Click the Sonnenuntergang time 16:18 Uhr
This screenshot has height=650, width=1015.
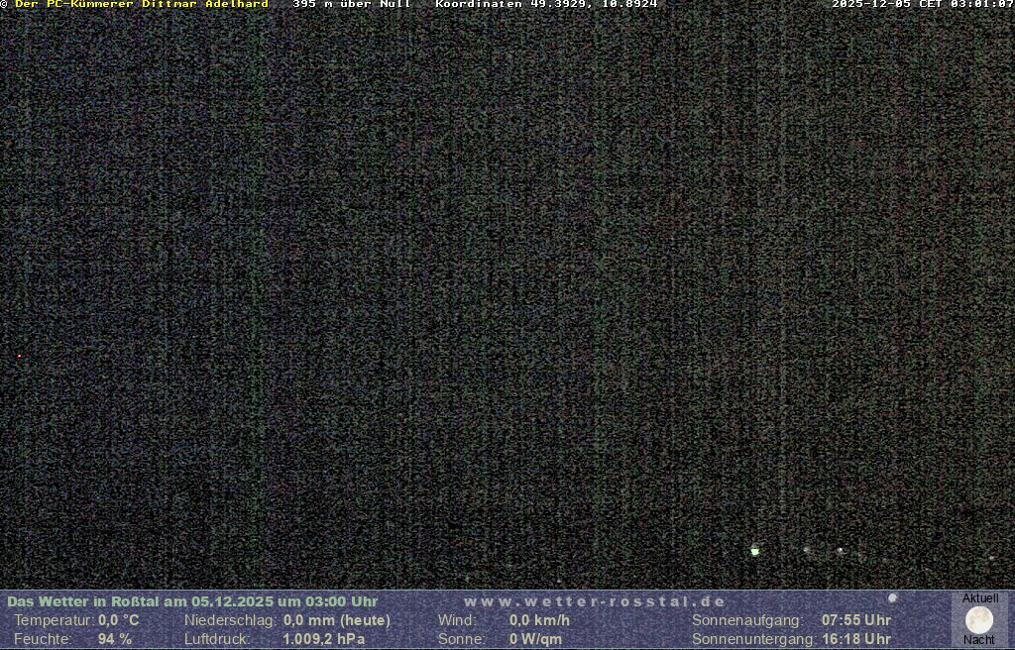point(856,639)
